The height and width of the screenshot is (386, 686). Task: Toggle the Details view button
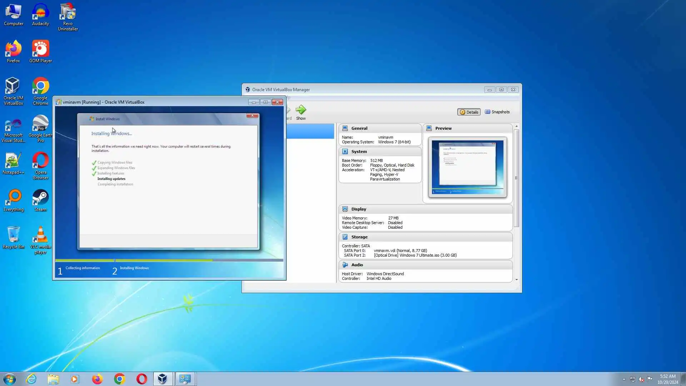coord(469,112)
